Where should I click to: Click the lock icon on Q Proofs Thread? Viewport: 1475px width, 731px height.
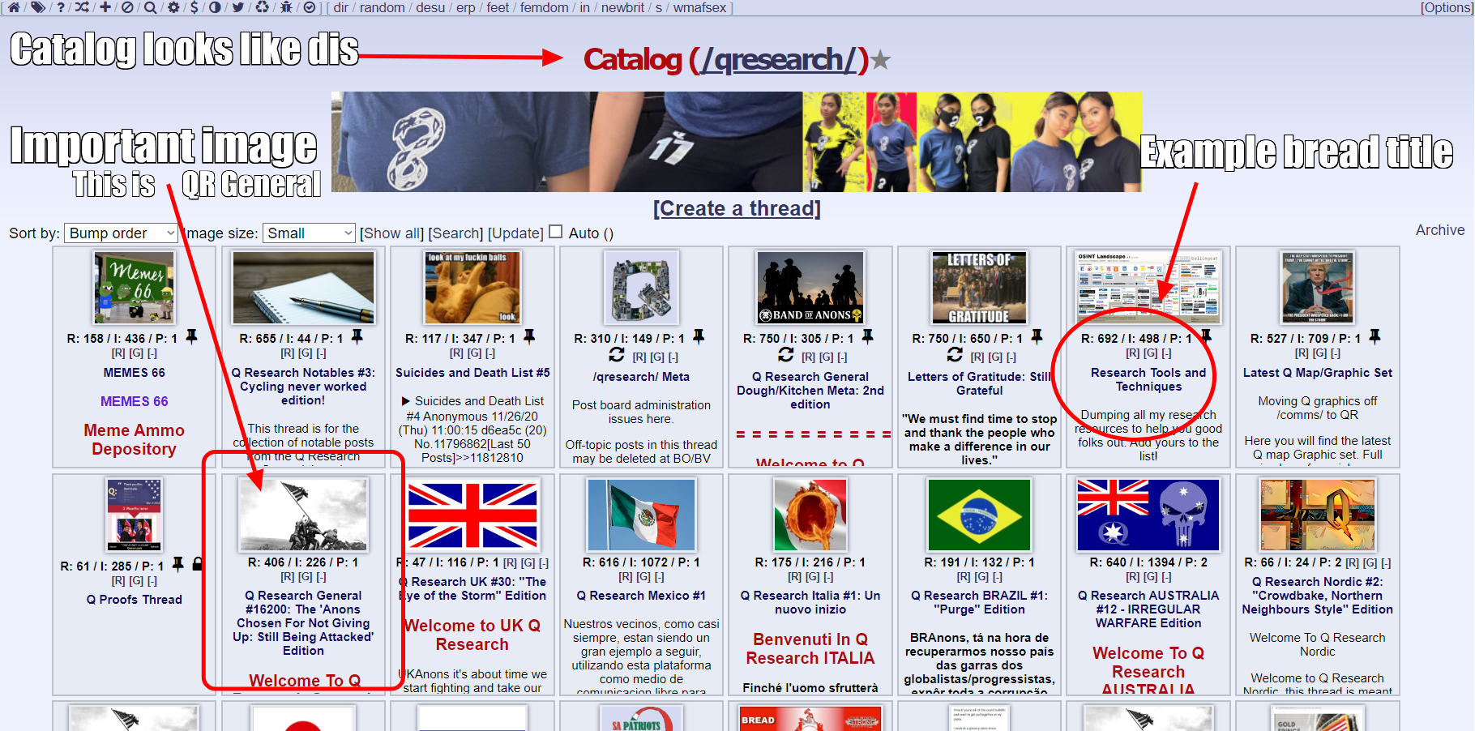(x=197, y=564)
